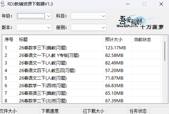Select row 26春英语三下(冀教|习题)
The height and width of the screenshot is (114, 169).
pyautogui.click(x=81, y=93)
